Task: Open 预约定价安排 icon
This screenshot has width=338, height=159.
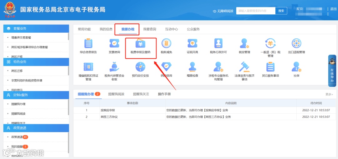Action: (140, 67)
